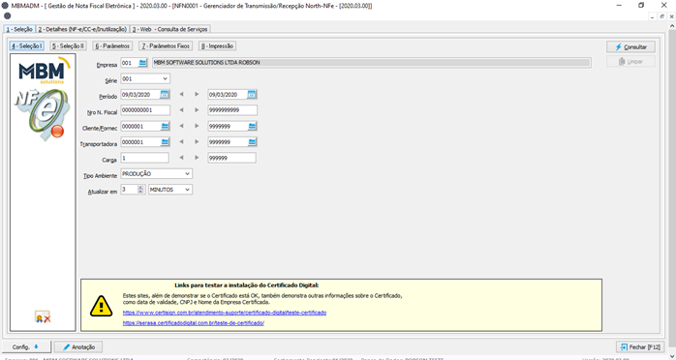
Task: Expand the Tipo Ambiente dropdown
Action: tap(188, 174)
